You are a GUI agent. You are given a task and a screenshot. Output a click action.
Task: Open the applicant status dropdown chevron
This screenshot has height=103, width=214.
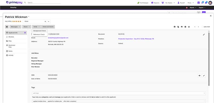tap(49, 22)
